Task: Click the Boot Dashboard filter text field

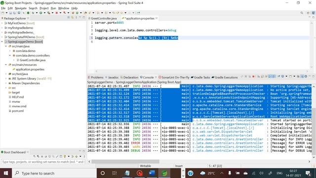Action: click(x=43, y=162)
